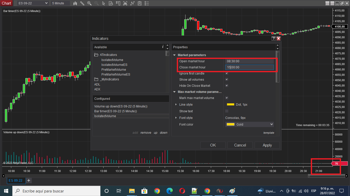Click the Apply button
350x196 pixels.
(x=267, y=145)
